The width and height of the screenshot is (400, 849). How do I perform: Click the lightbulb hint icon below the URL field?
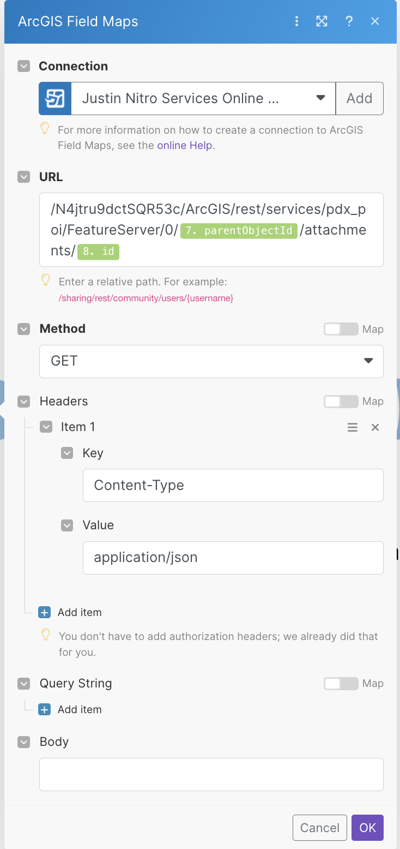[x=45, y=280]
